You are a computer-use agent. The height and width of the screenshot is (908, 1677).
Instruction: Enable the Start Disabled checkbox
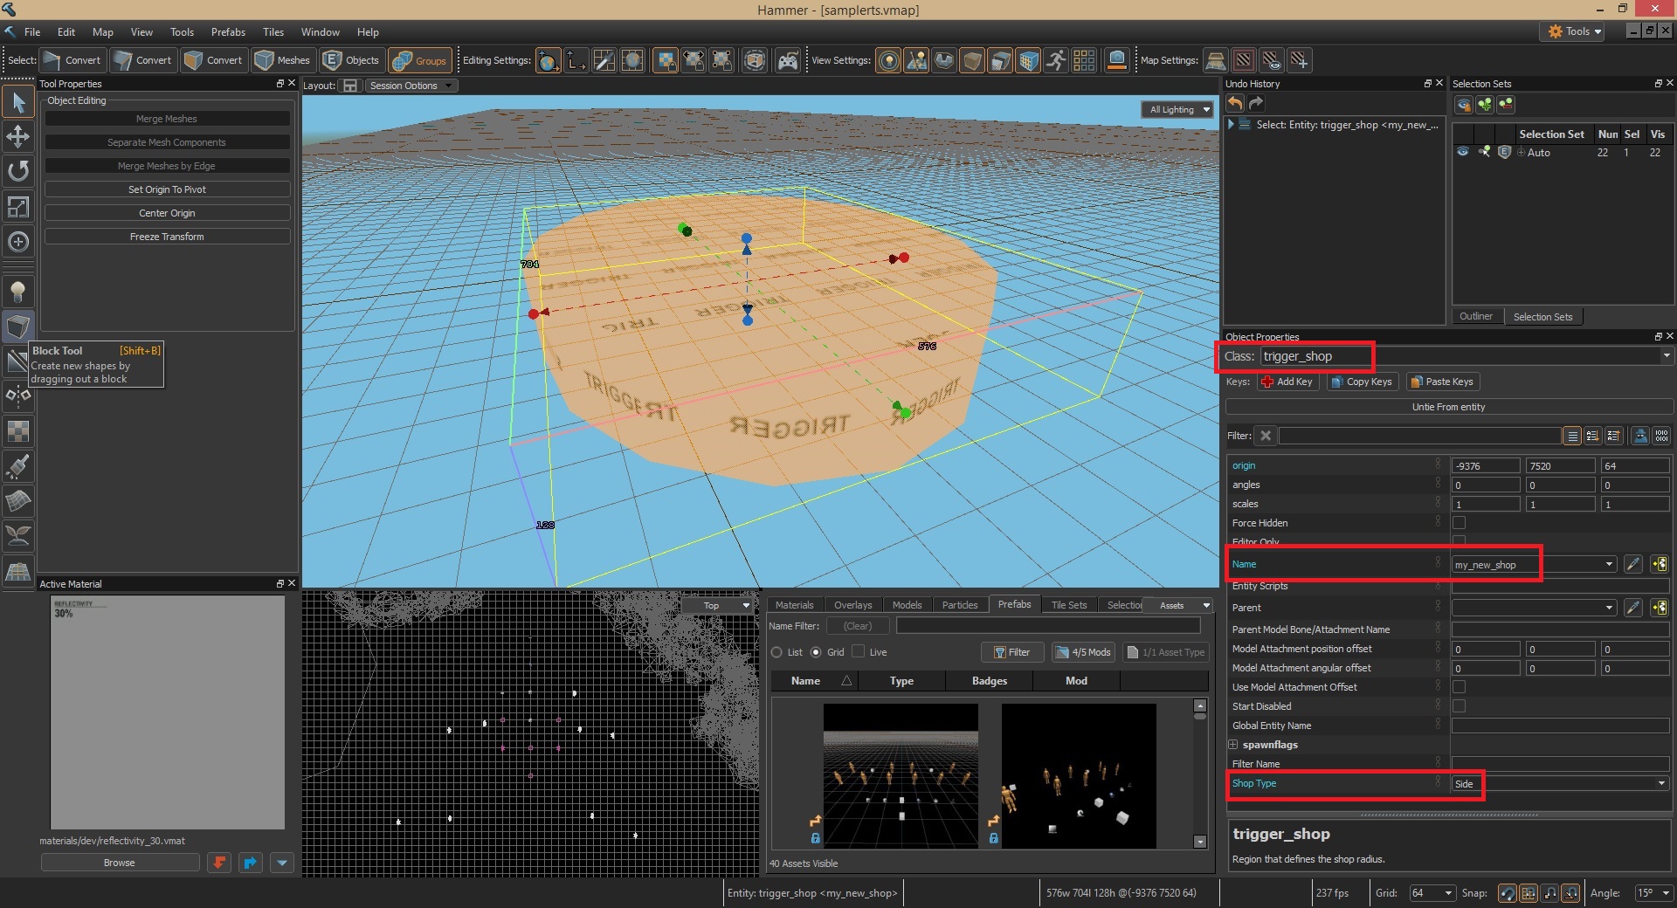click(1459, 706)
